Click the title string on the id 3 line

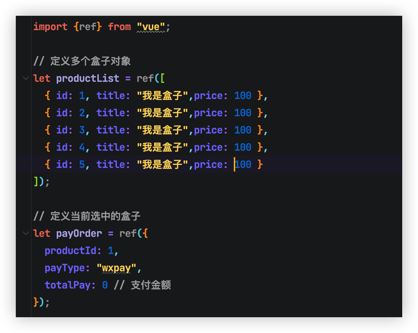pyautogui.click(x=162, y=130)
